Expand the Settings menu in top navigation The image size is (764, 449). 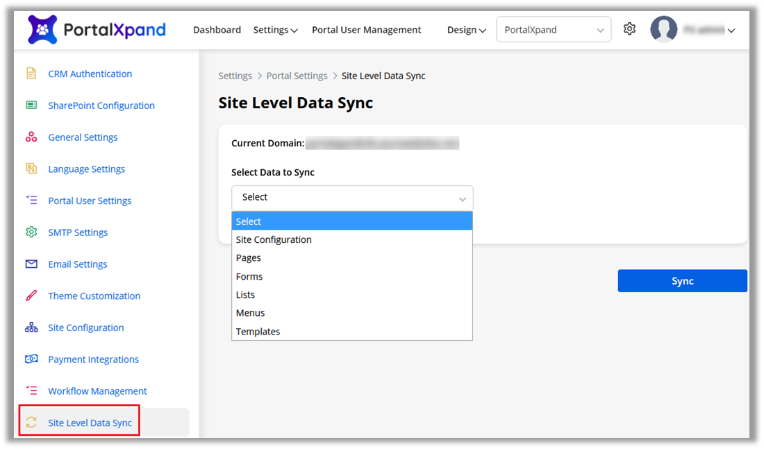point(275,30)
